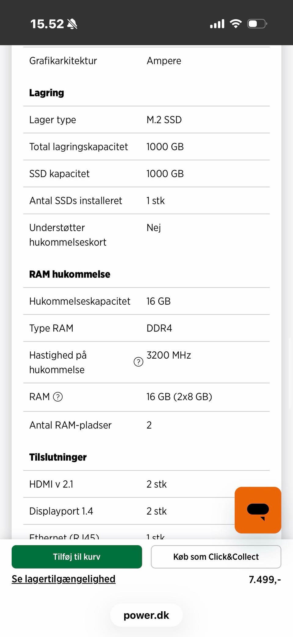Click the Tilføj til kurv button
The image size is (293, 637).
77,557
